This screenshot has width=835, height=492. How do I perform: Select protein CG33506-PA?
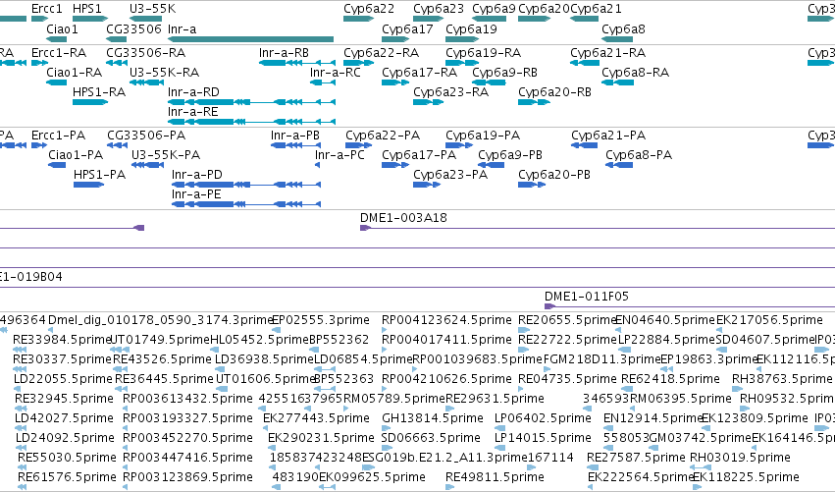[146, 135]
